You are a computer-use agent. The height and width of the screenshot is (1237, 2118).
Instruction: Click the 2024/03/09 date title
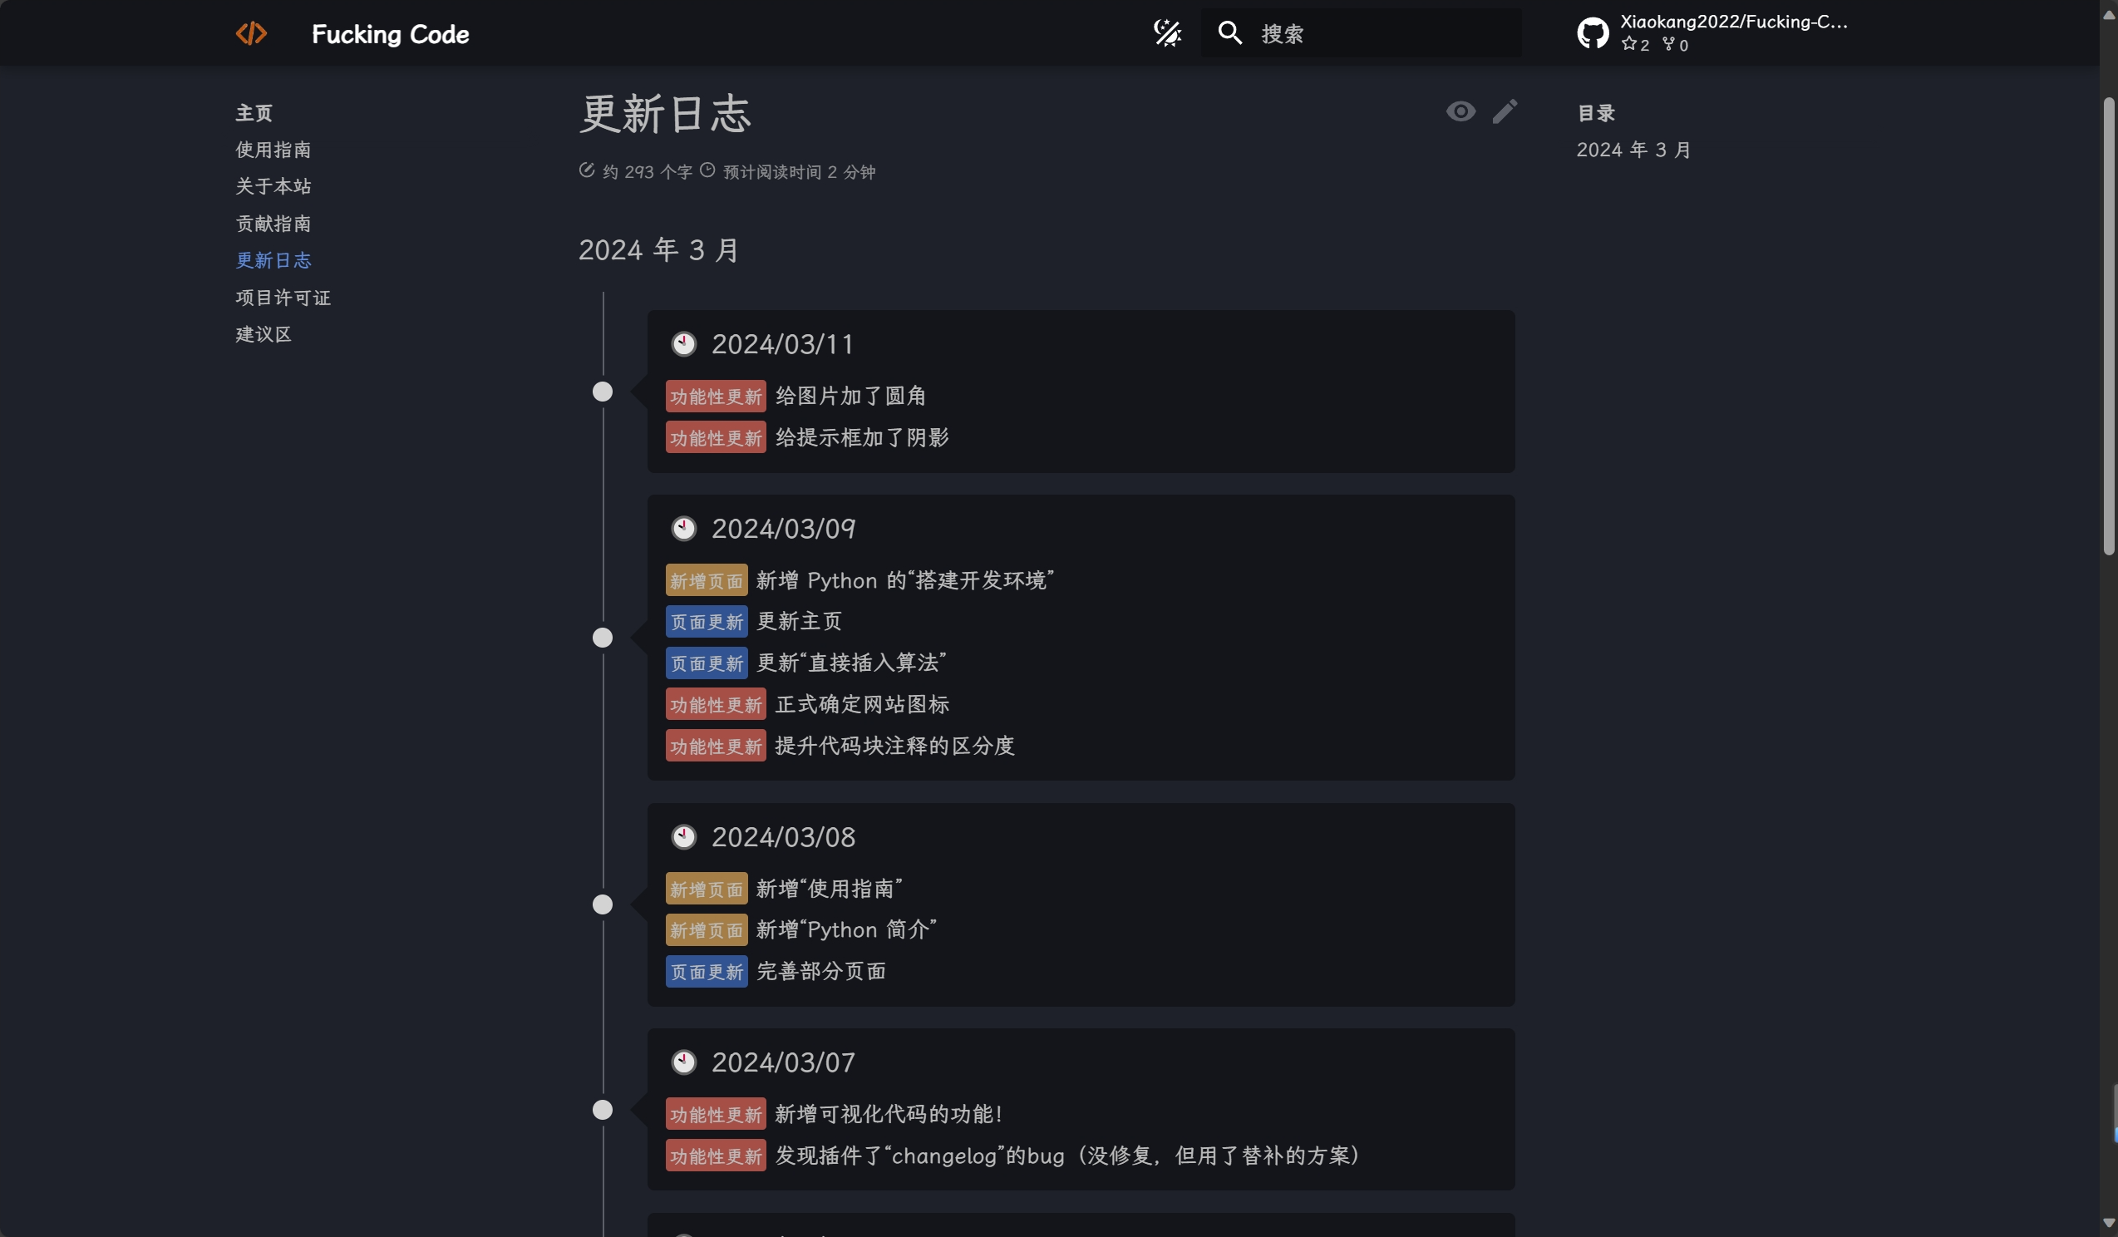pos(783,529)
